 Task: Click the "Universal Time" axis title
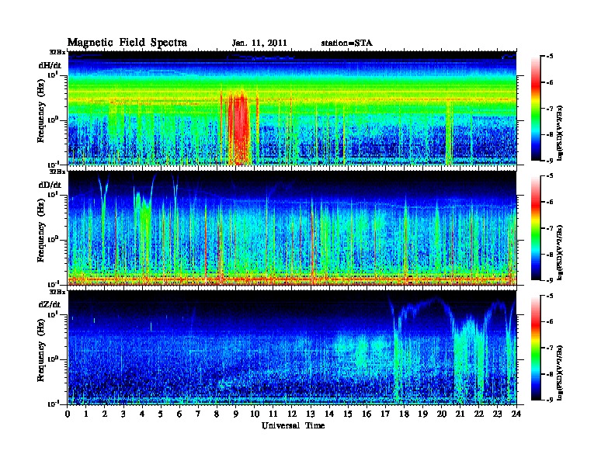coord(293,425)
